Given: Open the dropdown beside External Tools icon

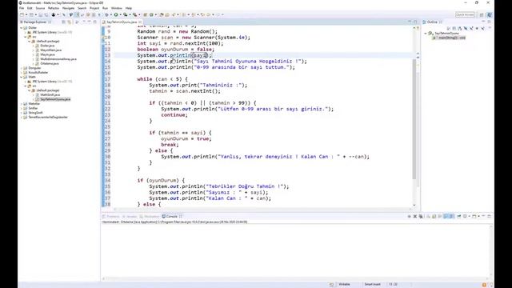Looking at the screenshot, I should [139, 14].
